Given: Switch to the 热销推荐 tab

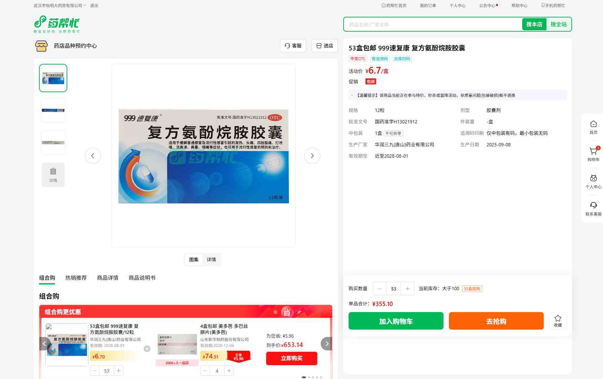Looking at the screenshot, I should click(x=76, y=278).
